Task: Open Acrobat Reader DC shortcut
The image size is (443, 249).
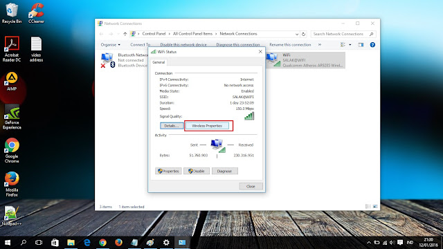Action: point(12,49)
